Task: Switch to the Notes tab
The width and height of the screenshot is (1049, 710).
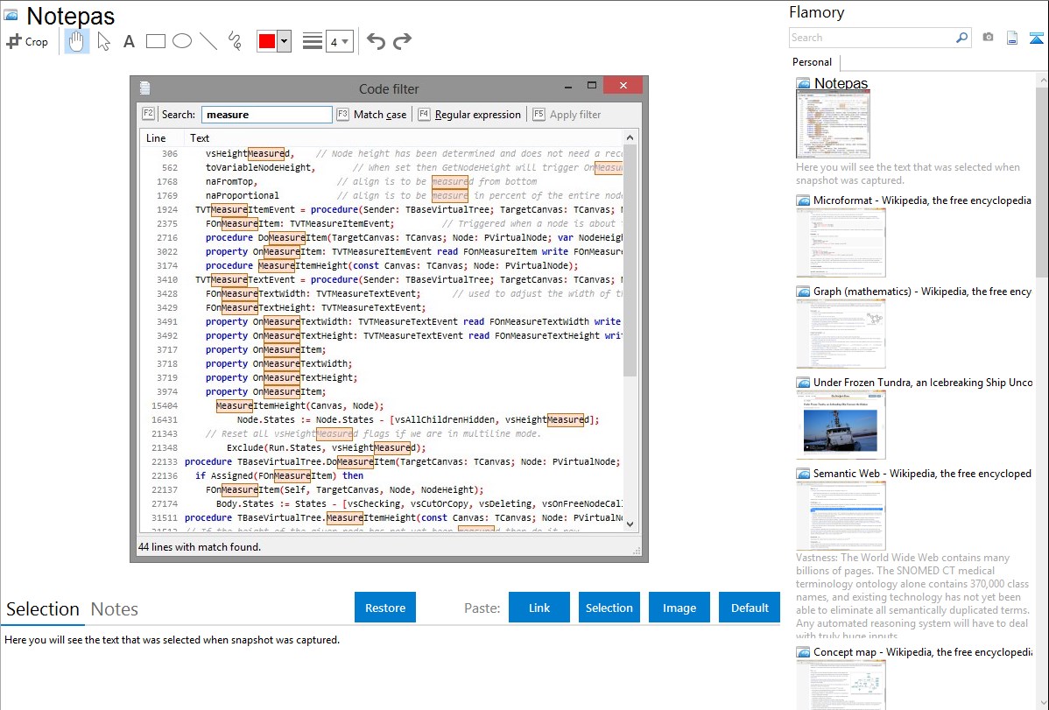Action: click(x=115, y=609)
